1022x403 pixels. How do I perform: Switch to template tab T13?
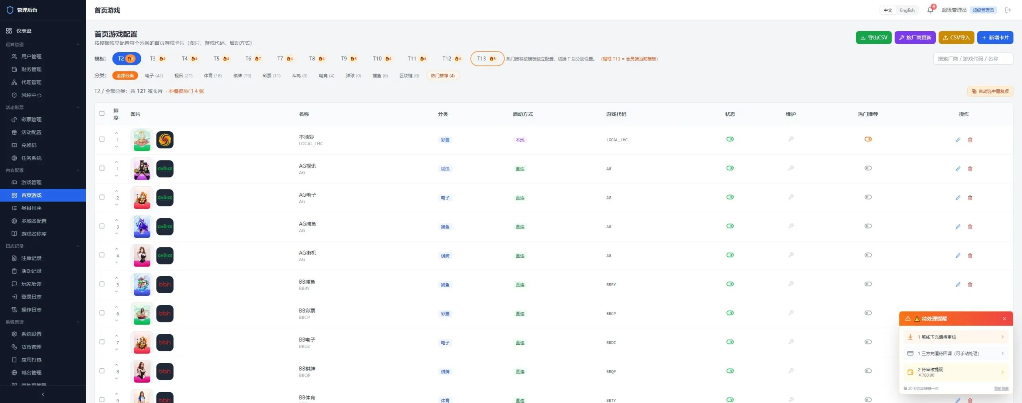click(487, 59)
